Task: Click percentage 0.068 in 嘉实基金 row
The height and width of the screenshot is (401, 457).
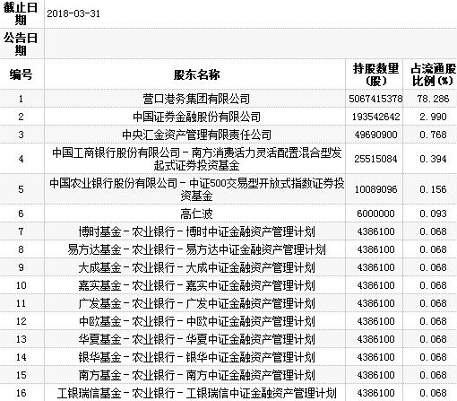Action: [433, 285]
